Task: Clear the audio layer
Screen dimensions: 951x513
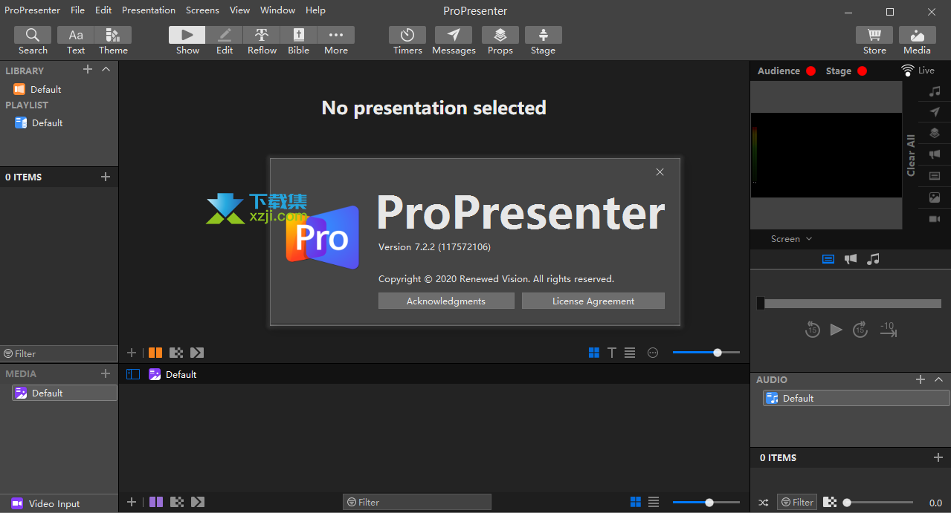Action: coord(935,91)
